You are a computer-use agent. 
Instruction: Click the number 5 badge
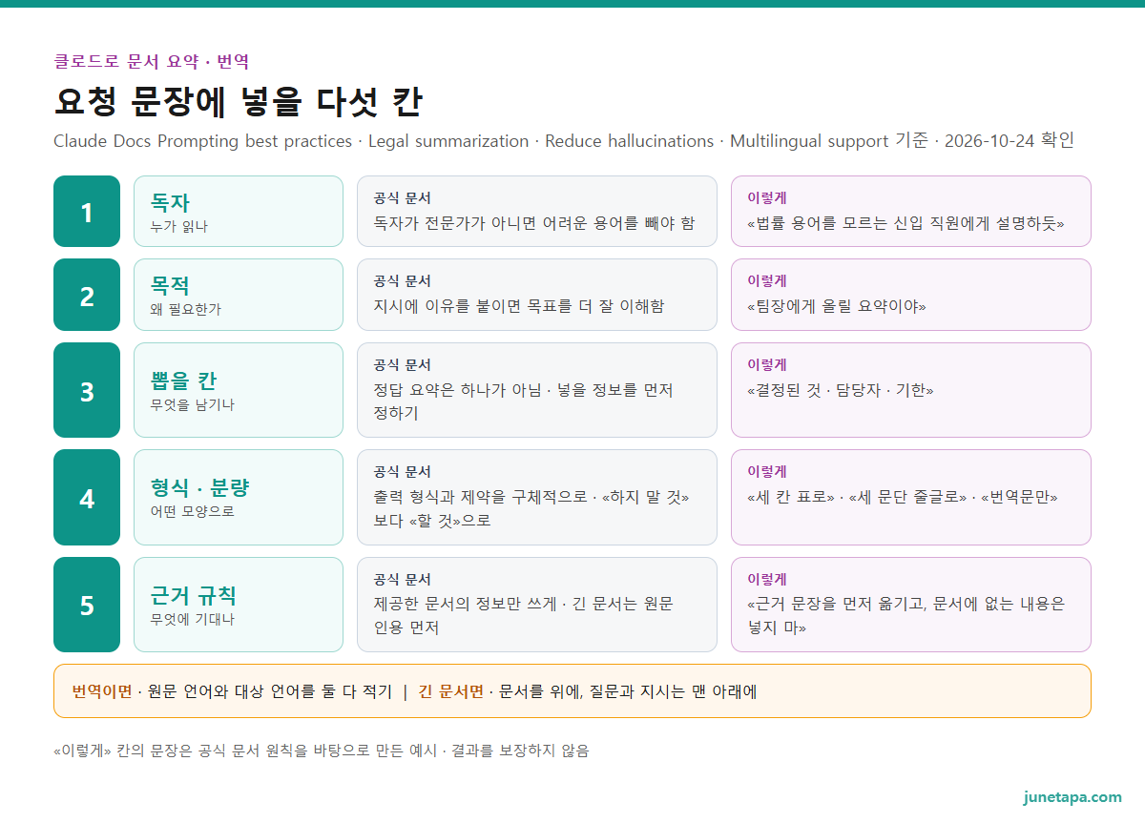tap(87, 605)
